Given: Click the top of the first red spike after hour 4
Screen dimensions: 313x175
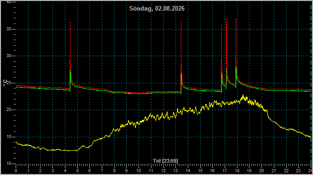Looking at the screenshot, I should (x=70, y=22).
